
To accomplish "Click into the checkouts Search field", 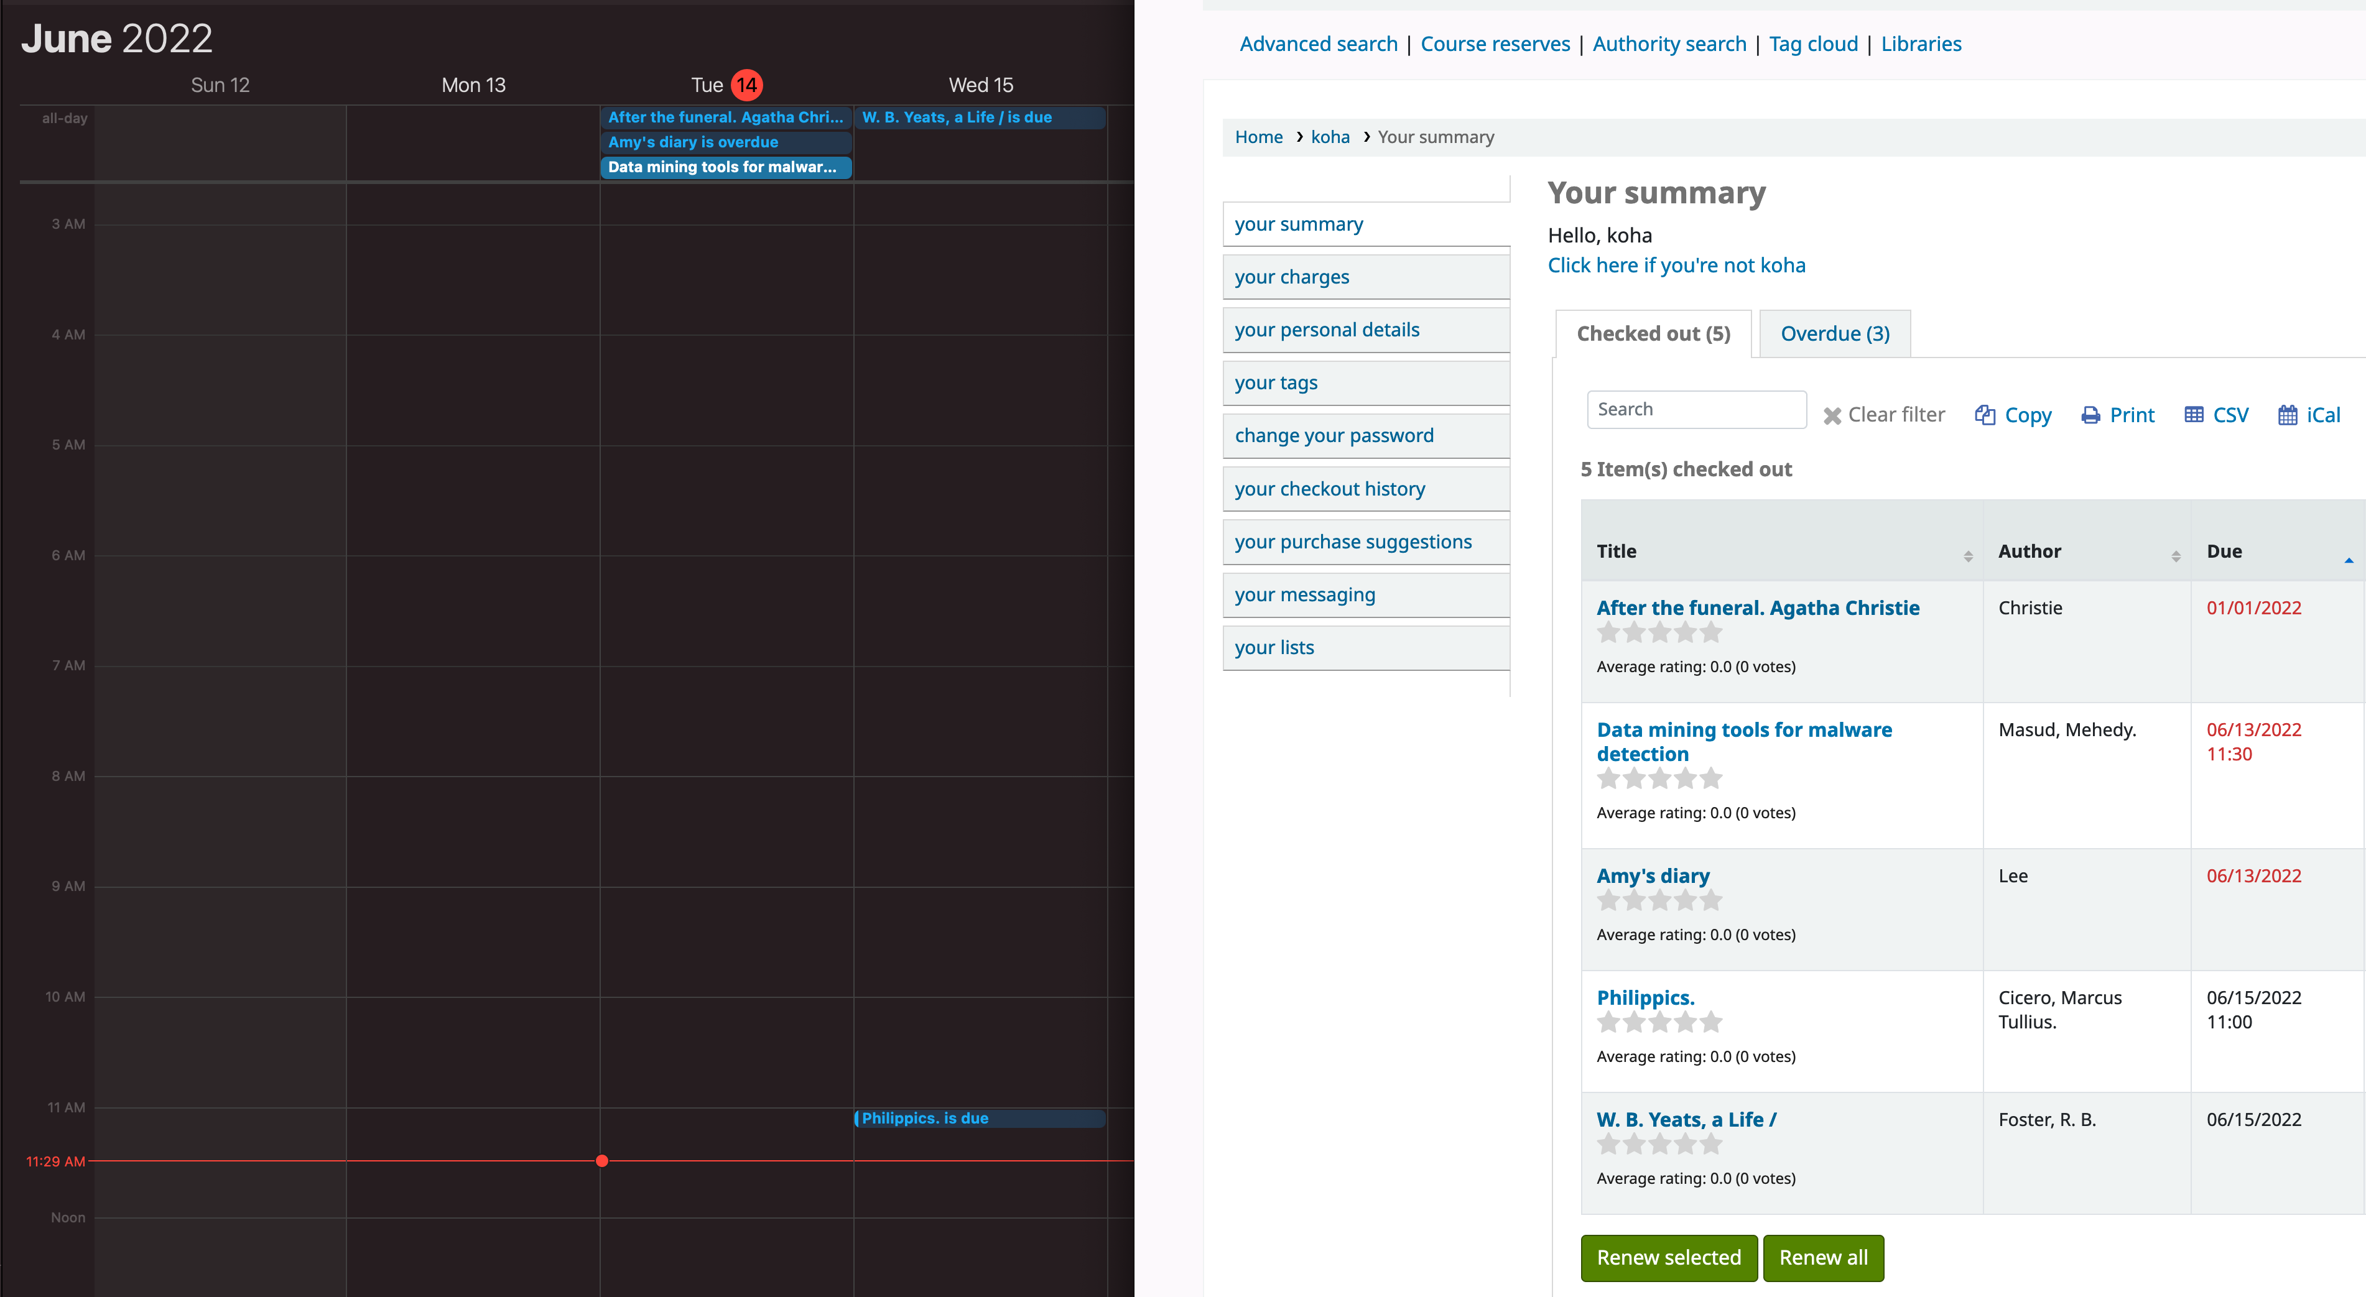I will click(1696, 409).
